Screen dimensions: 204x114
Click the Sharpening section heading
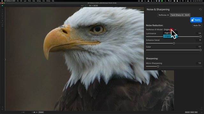[x=152, y=59]
